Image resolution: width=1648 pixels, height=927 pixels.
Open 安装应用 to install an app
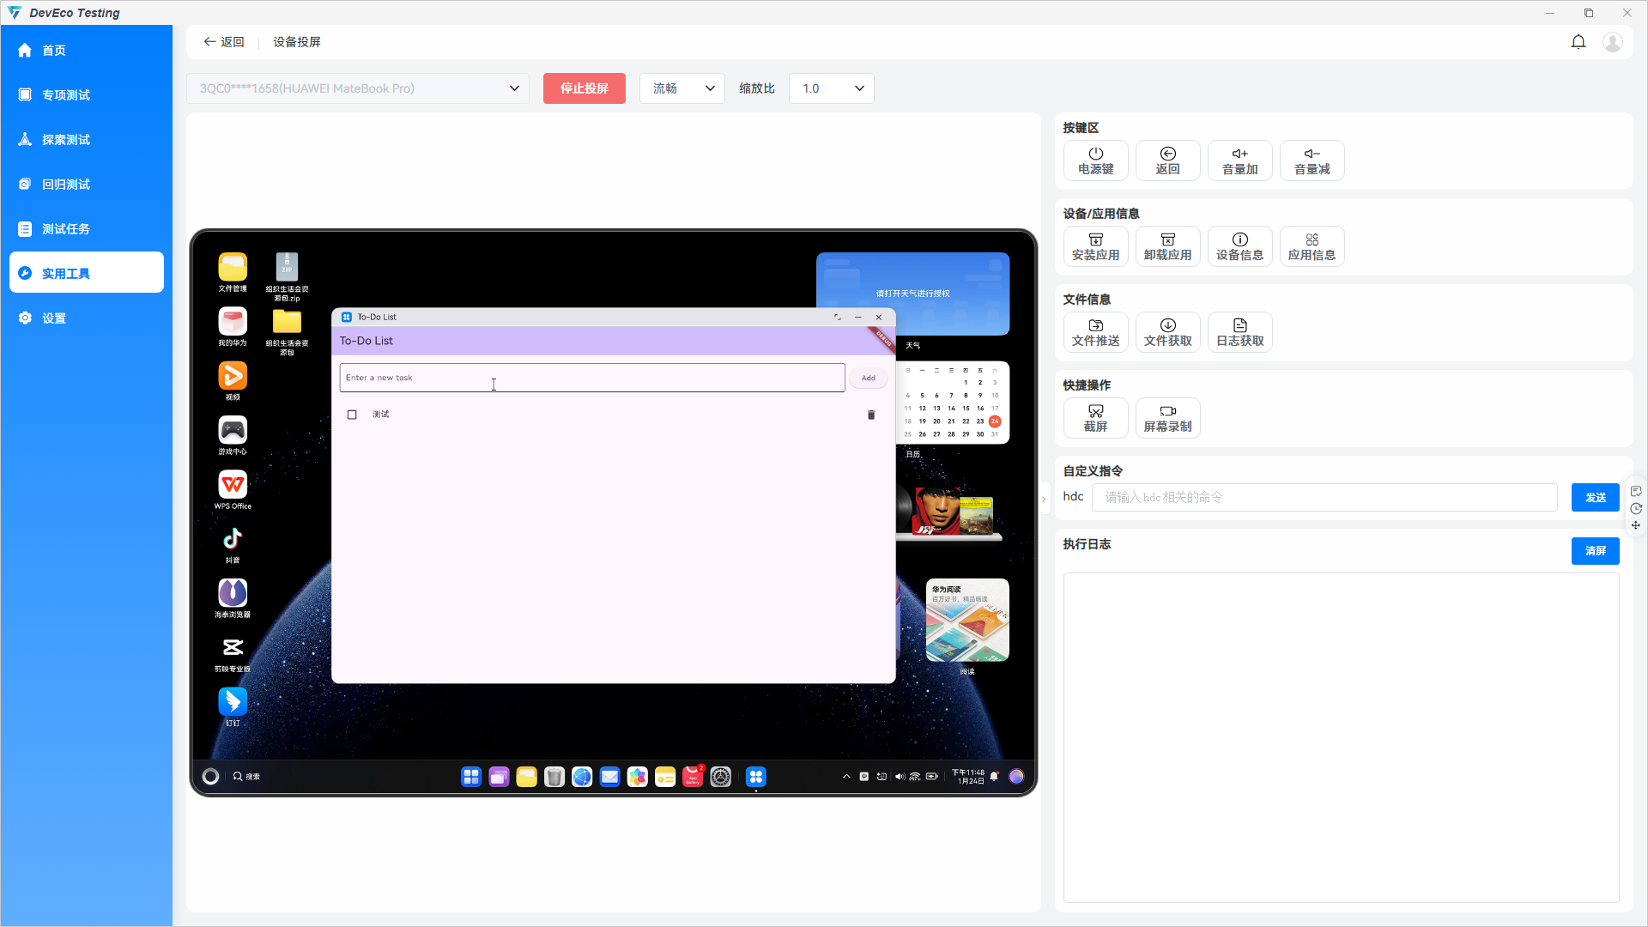[x=1095, y=246]
